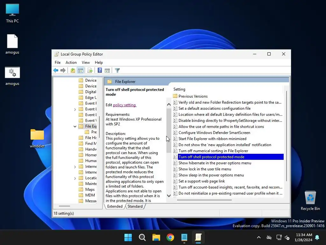Select the MDM tree folder

pos(87,195)
